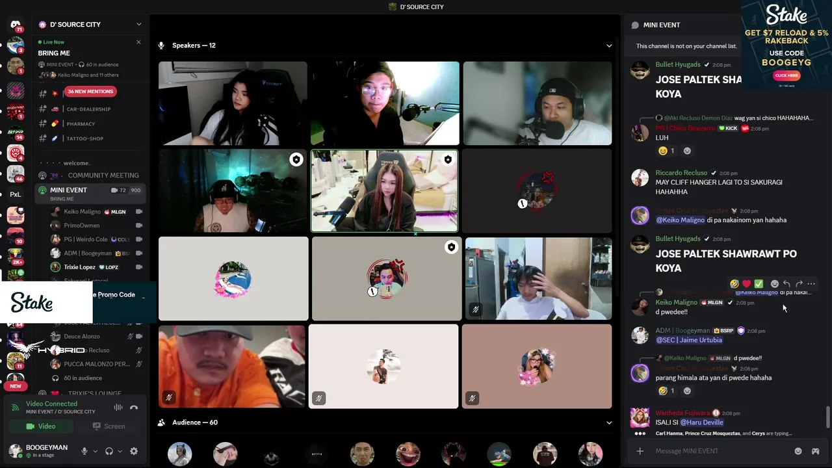Open microphone input options arrow
The height and width of the screenshot is (468, 832).
pos(95,451)
